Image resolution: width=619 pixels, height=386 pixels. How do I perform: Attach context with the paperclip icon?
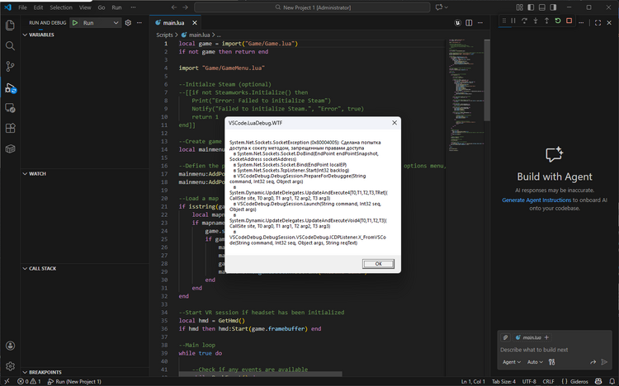pyautogui.click(x=505, y=337)
